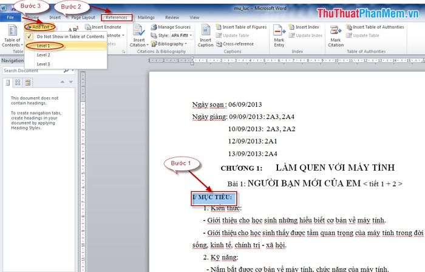Switch to the Mailings tab
This screenshot has width=425, height=272.
146,18
